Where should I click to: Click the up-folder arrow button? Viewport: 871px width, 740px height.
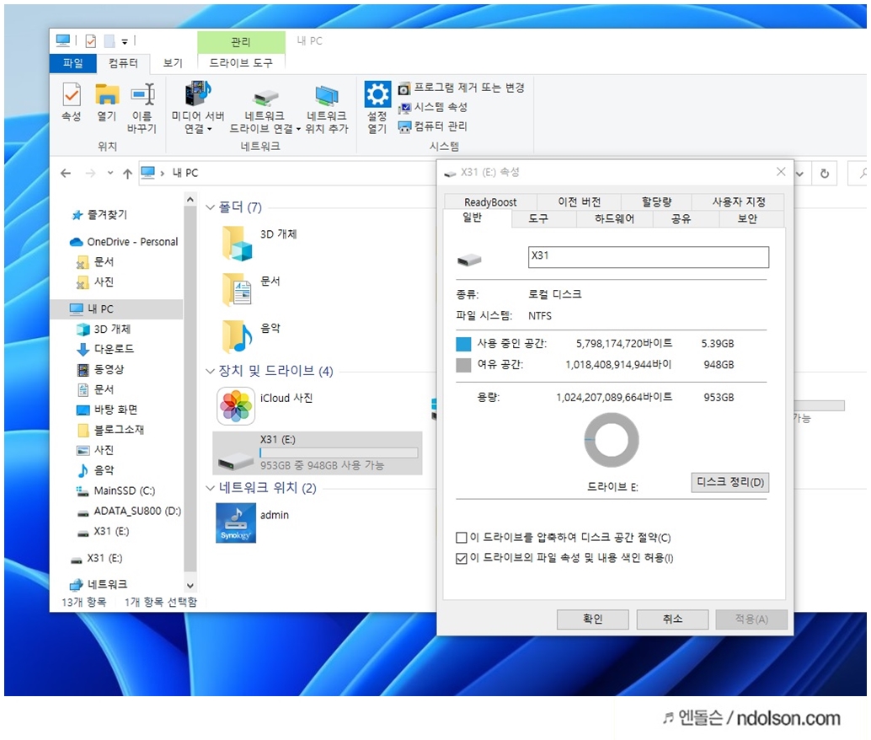pyautogui.click(x=127, y=174)
